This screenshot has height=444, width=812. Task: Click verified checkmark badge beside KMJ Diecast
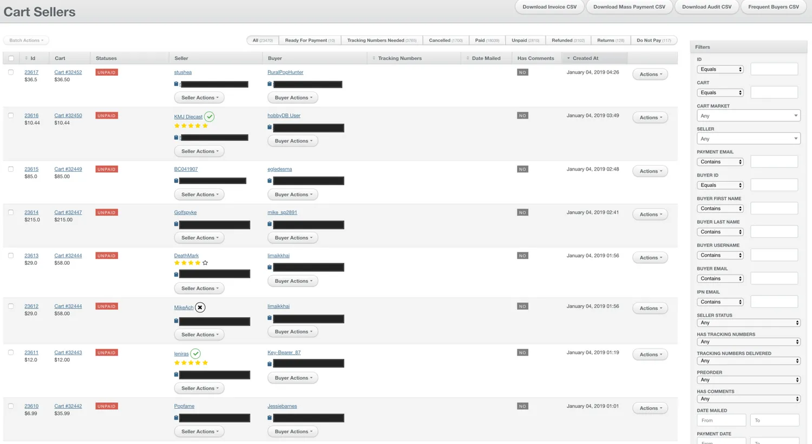[x=209, y=116]
